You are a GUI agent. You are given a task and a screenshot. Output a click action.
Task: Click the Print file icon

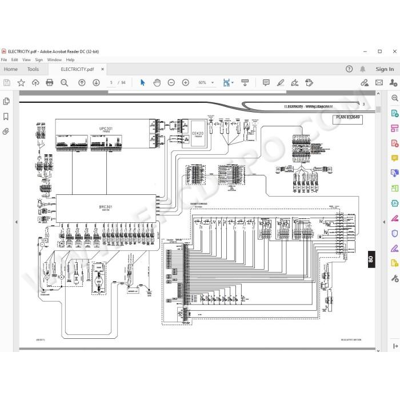[x=50, y=83]
